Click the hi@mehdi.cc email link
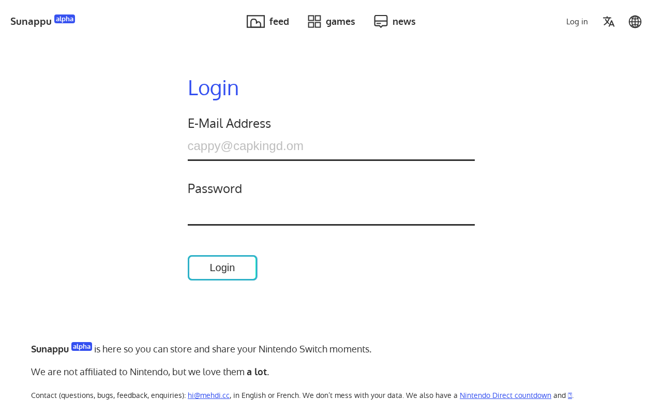 pyautogui.click(x=208, y=395)
